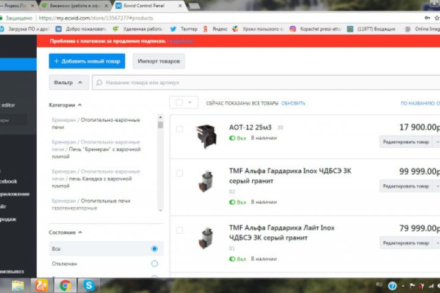
Task: Click the RU language indicator
Action: click(x=379, y=284)
